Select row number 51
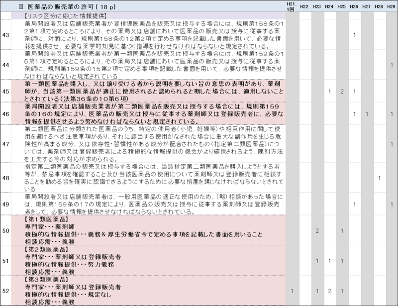 (x=5, y=261)
